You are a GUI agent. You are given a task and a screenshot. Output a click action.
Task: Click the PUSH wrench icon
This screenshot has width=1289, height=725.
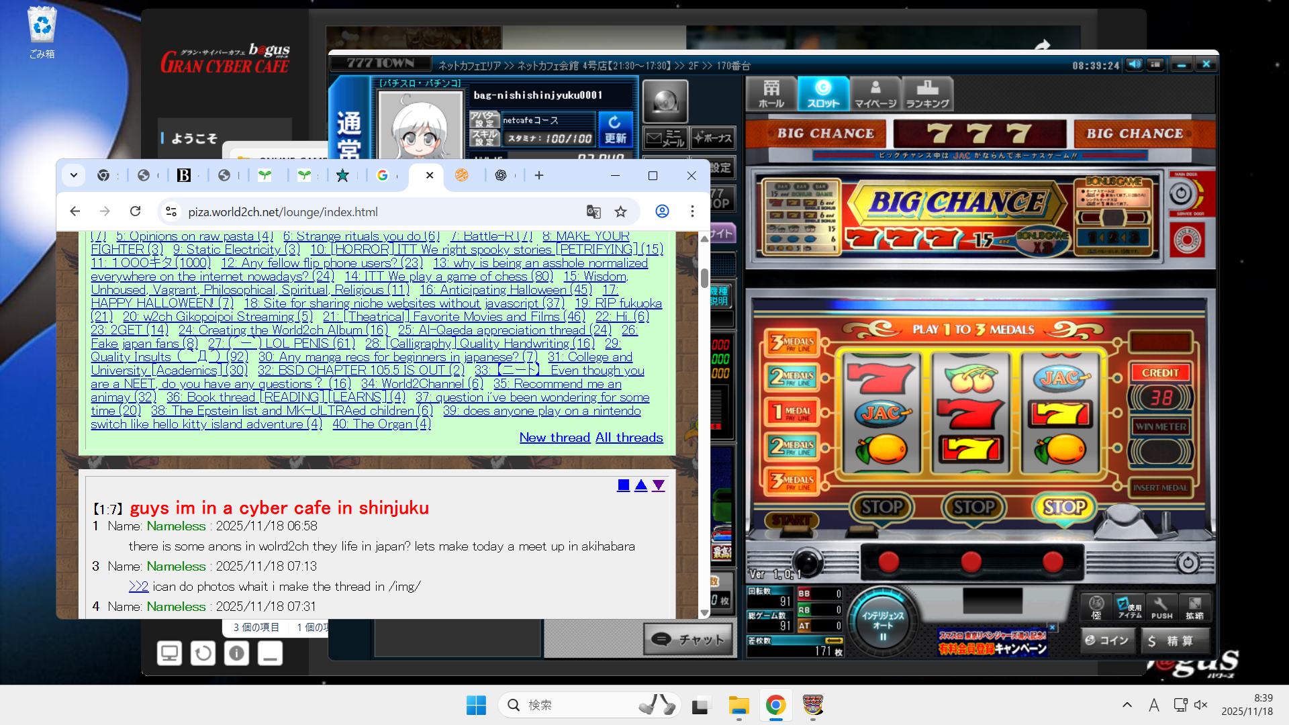(x=1161, y=606)
